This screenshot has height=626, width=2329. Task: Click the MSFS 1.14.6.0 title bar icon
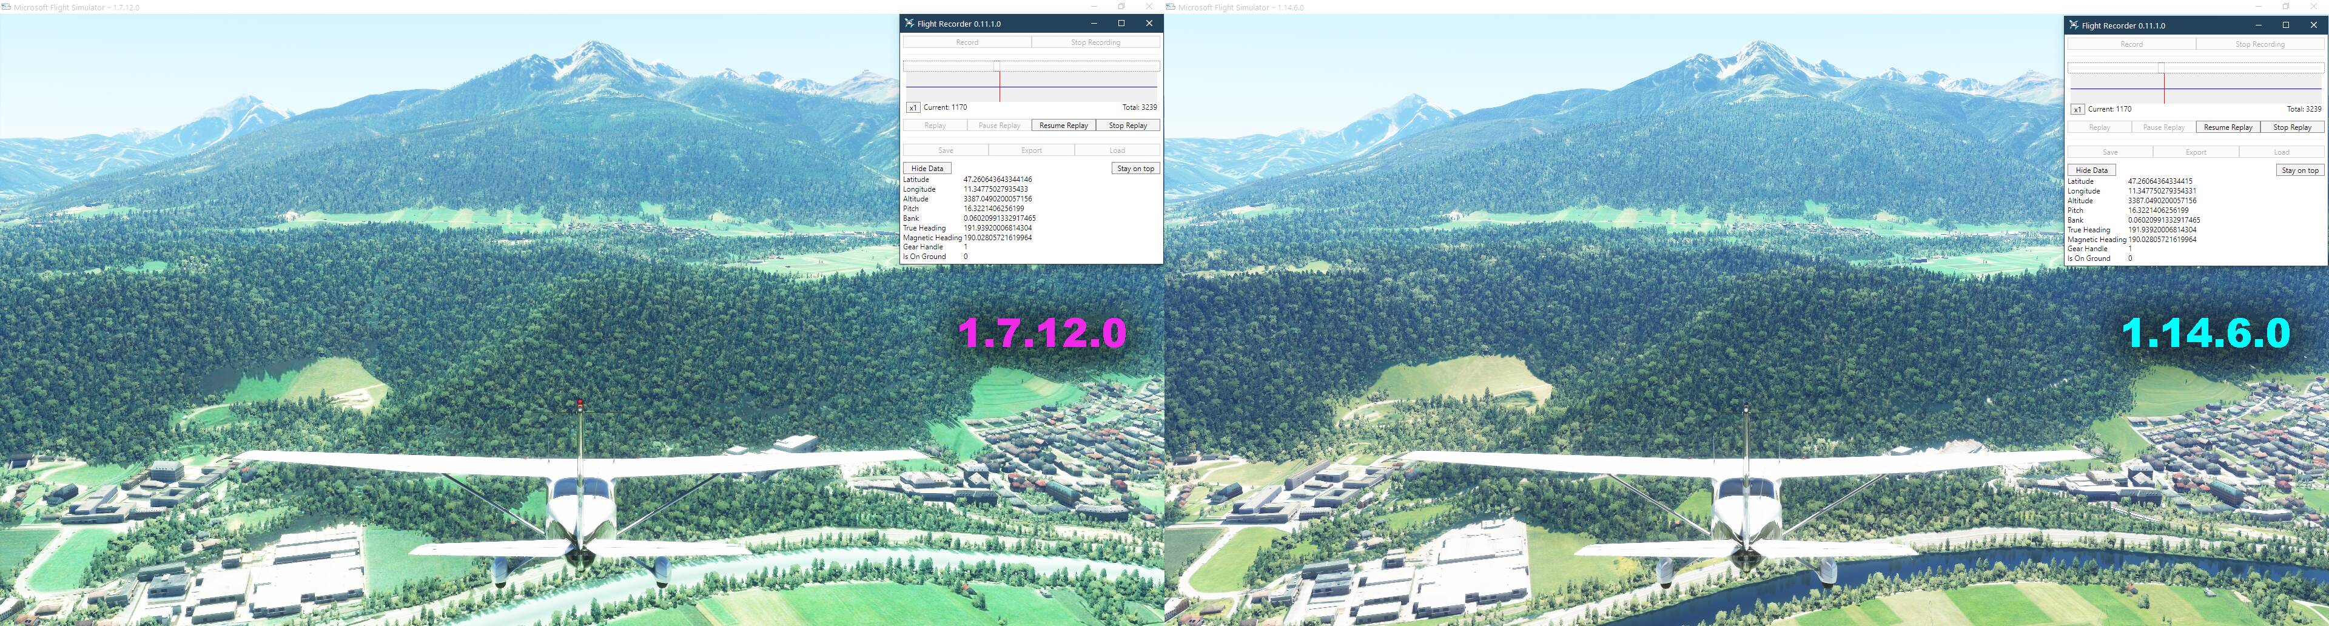1171,7
